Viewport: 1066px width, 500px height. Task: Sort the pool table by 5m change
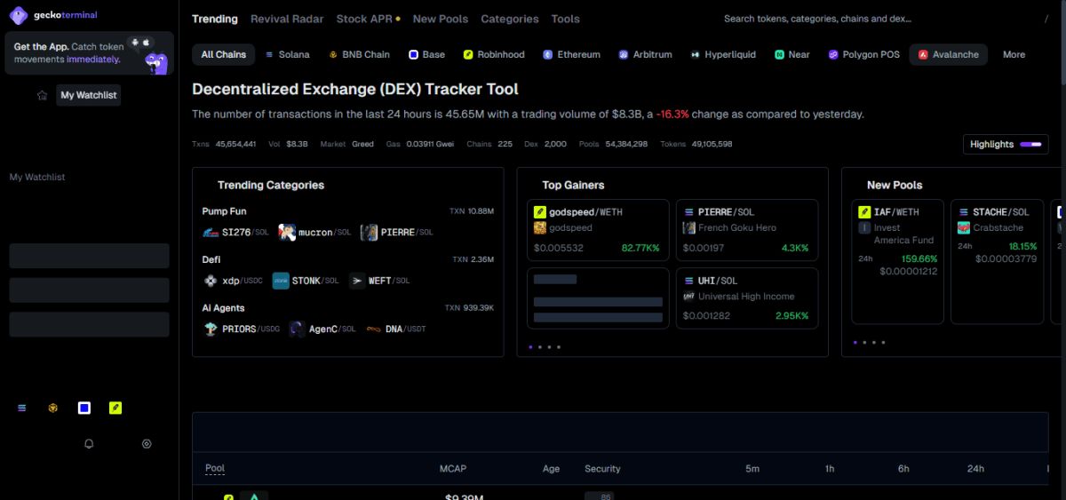pyautogui.click(x=752, y=469)
